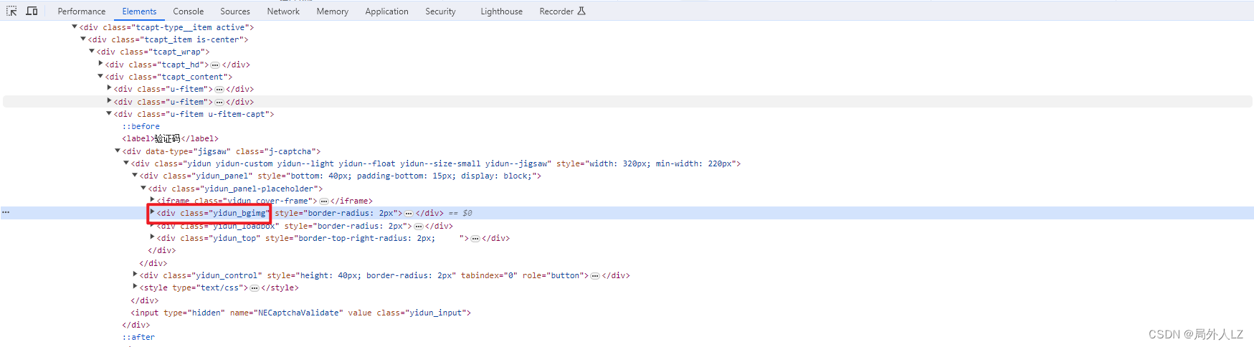
Task: Collapse the yidun_panel-placeholder div
Action: coord(143,188)
